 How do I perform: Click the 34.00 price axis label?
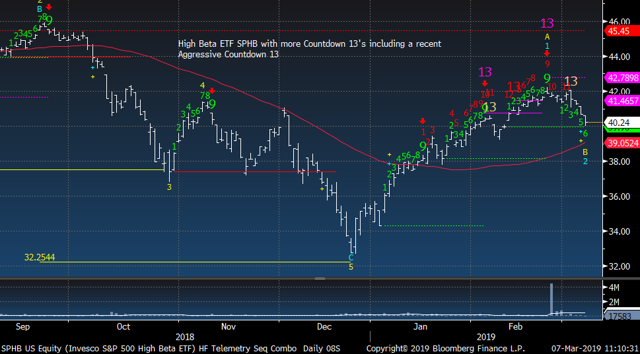619,231
